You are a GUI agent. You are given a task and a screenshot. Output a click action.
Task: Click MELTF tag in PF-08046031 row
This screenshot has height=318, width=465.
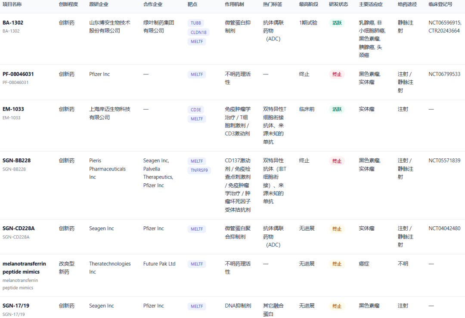197,74
